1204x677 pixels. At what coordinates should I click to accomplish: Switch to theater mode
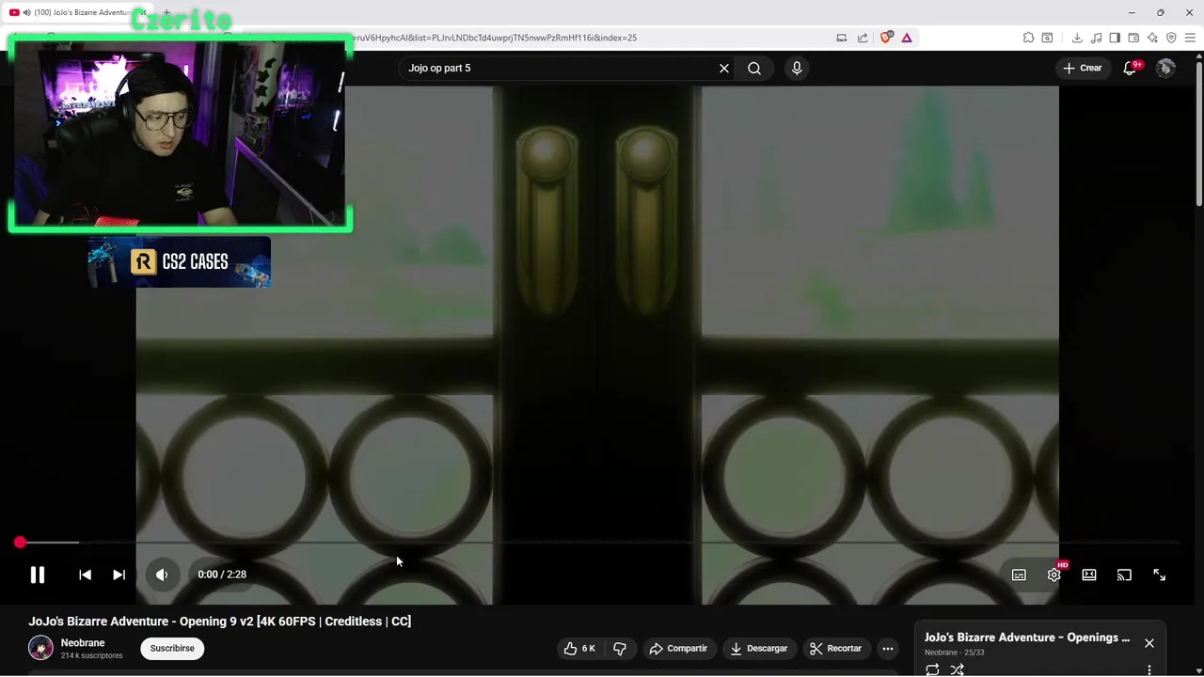coord(1089,575)
